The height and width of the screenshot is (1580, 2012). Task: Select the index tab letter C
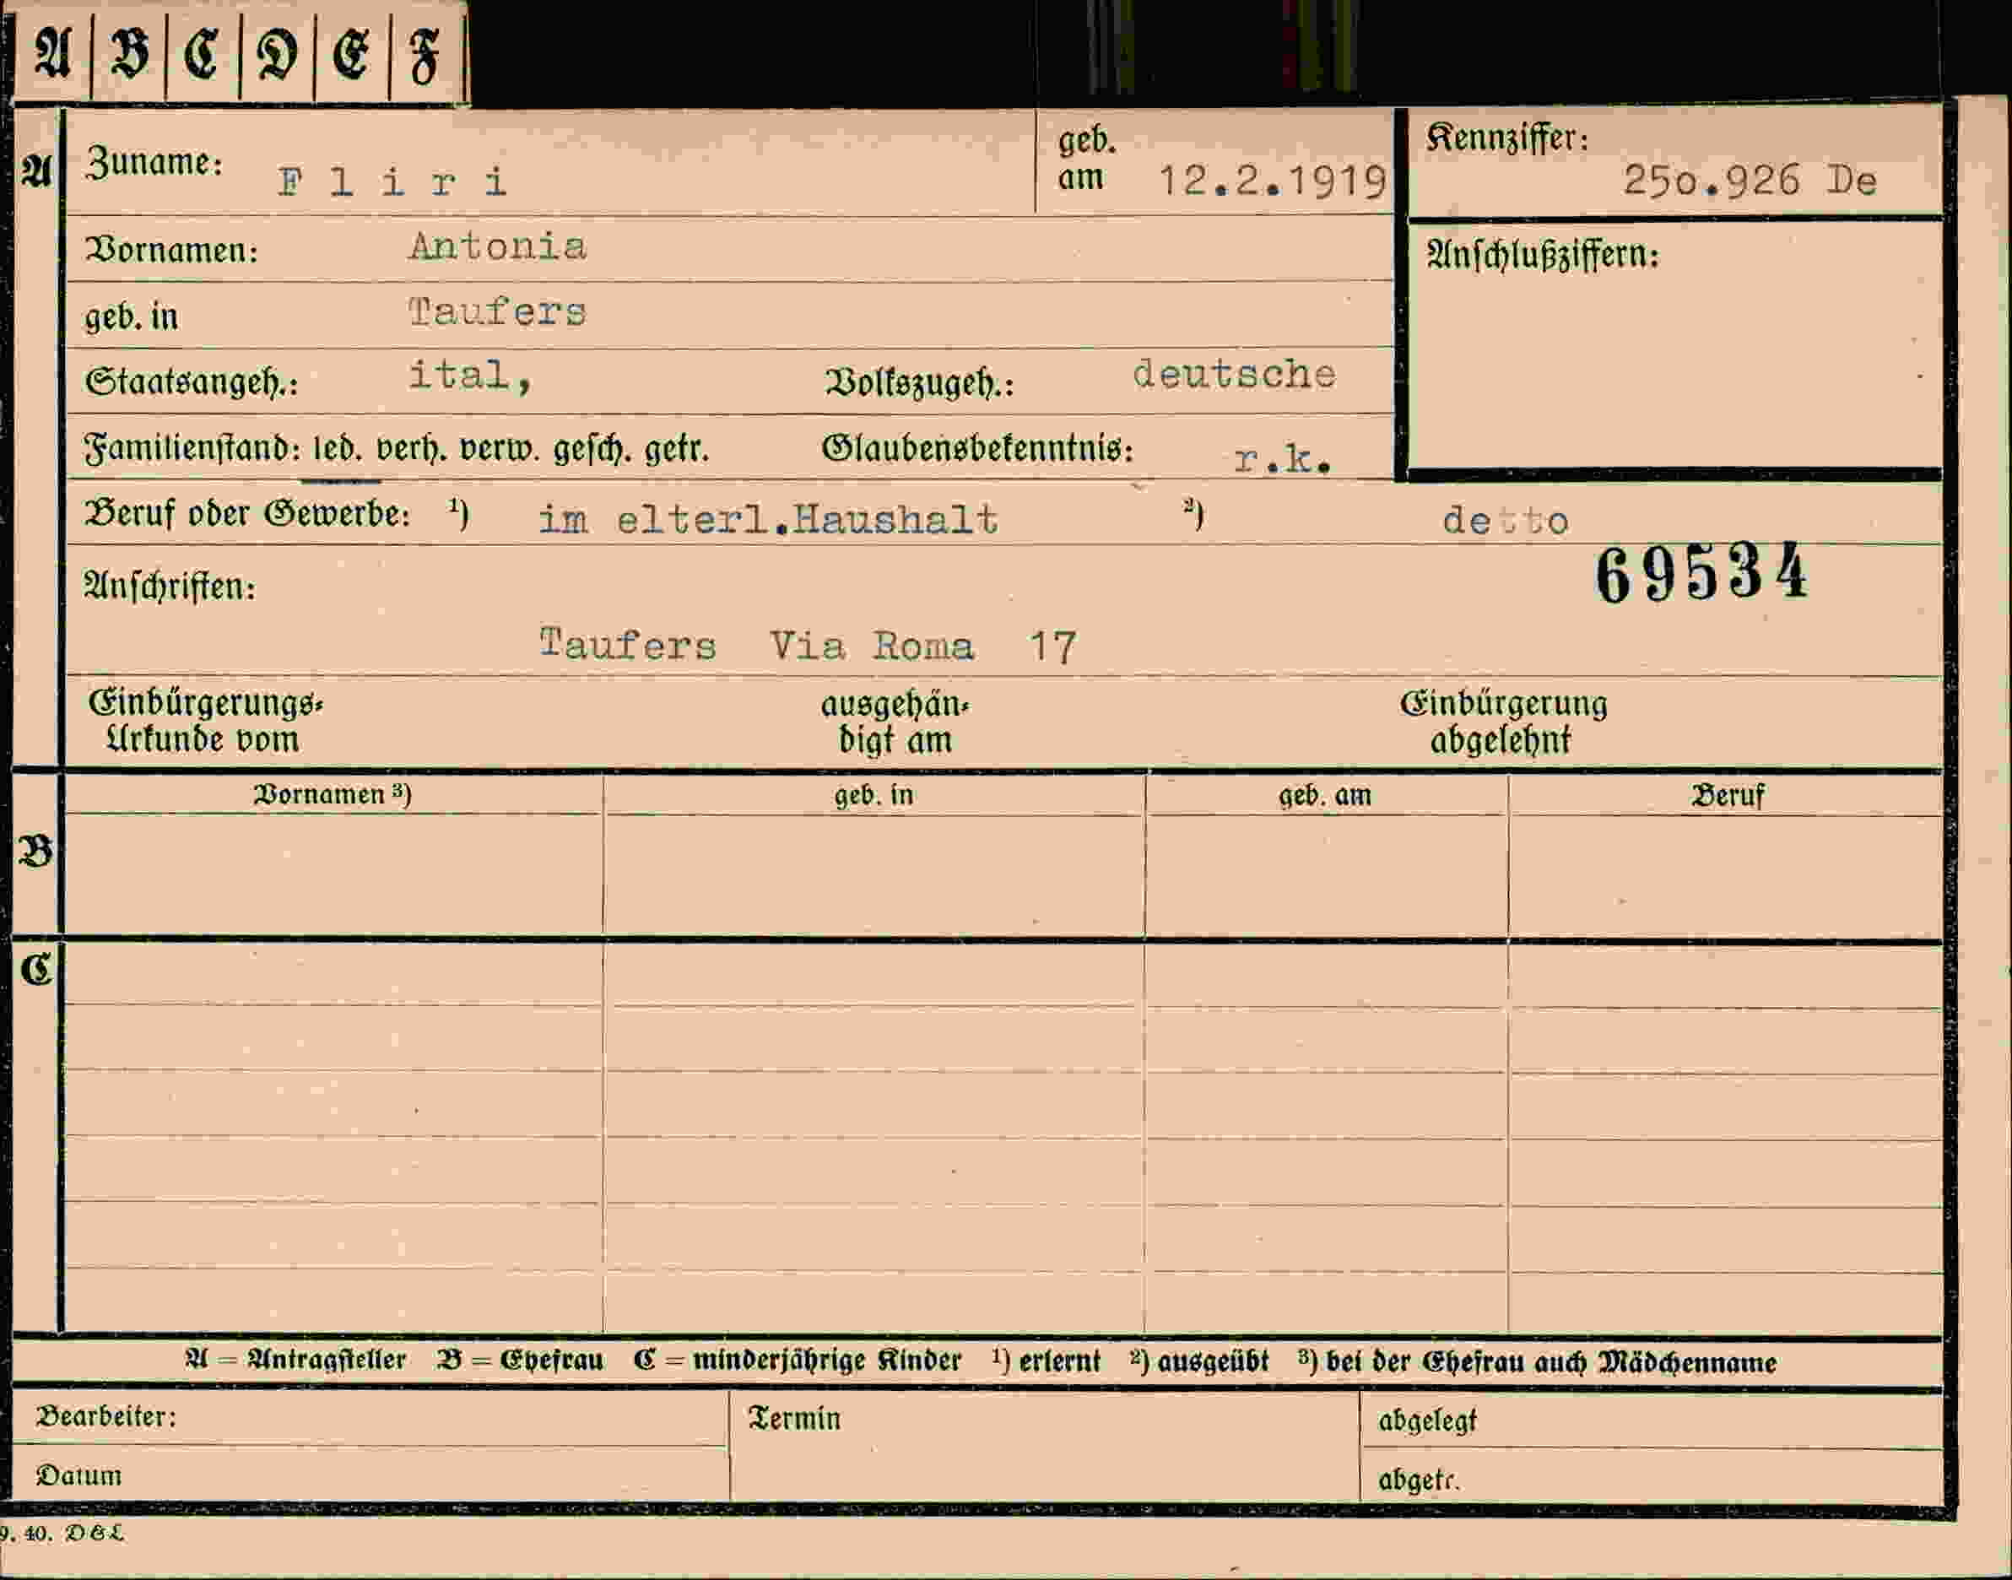202,52
